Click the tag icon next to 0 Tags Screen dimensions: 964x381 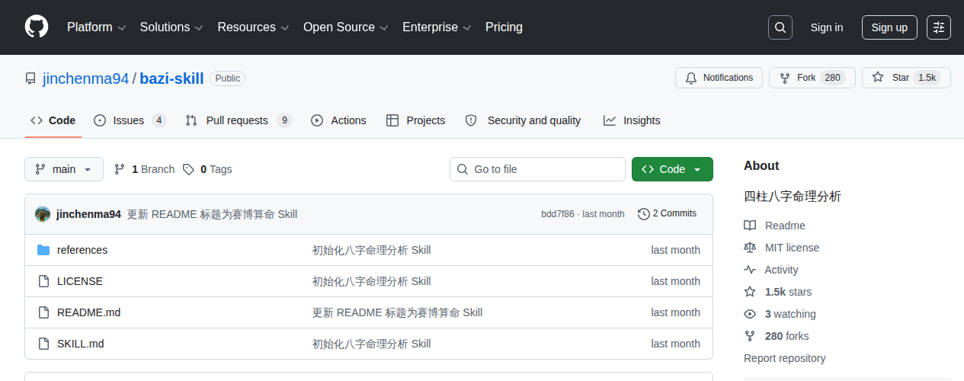pyautogui.click(x=188, y=169)
